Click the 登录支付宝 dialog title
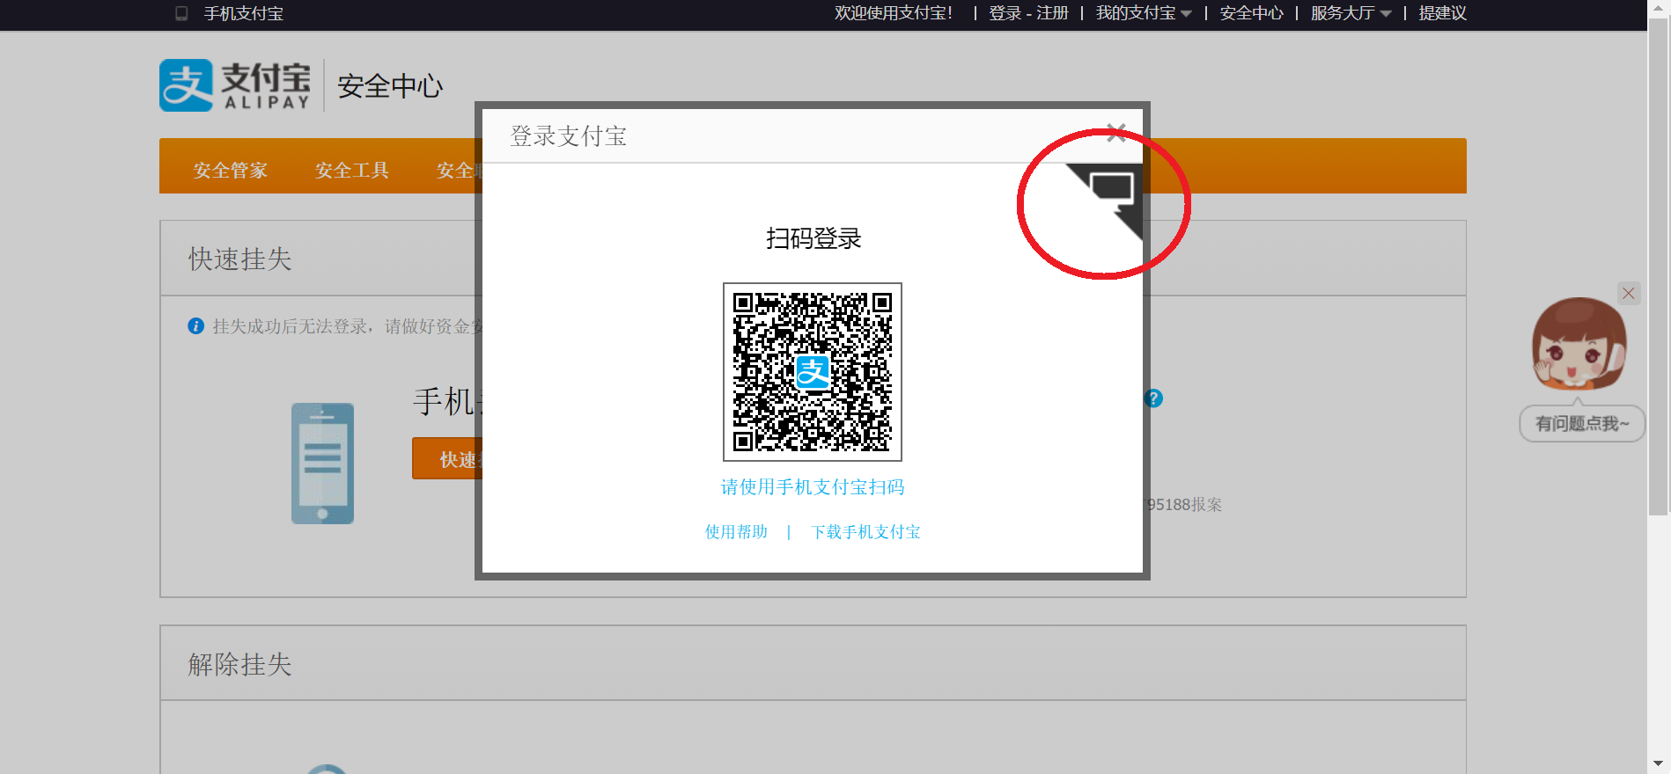The height and width of the screenshot is (774, 1671). [x=569, y=136]
